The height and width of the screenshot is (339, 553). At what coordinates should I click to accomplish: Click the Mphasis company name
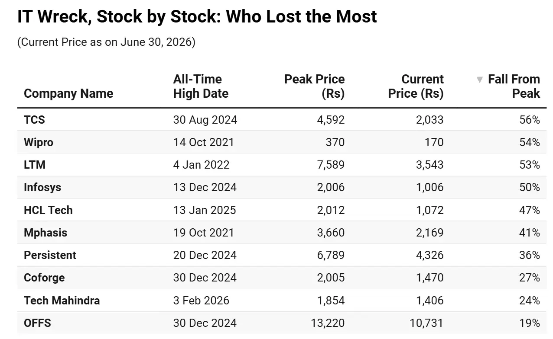coord(46,233)
